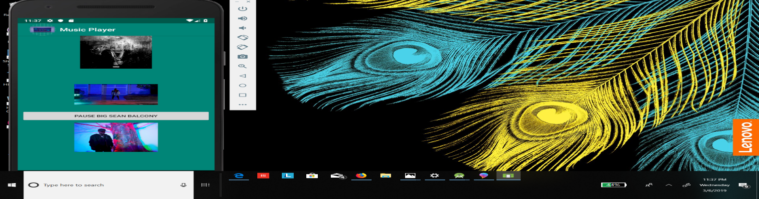Tap the blue stage image above pause button

(x=116, y=94)
